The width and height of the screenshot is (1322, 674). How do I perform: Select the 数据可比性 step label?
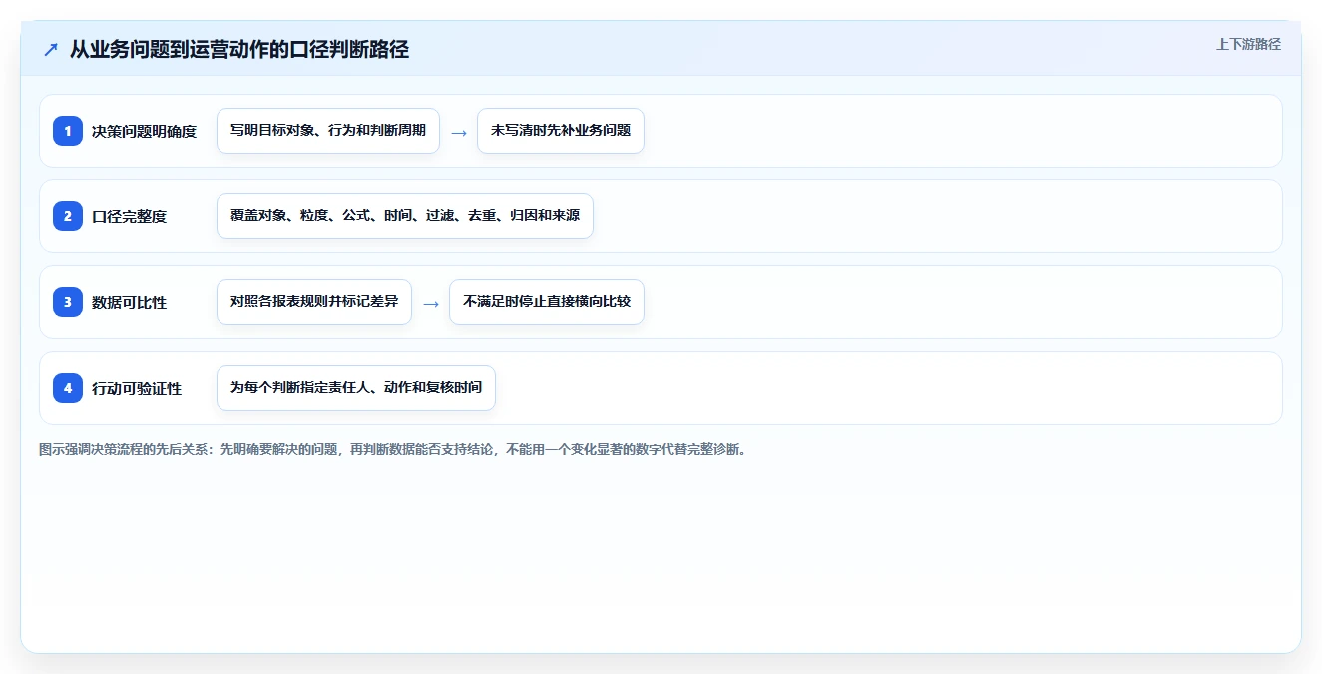(129, 302)
